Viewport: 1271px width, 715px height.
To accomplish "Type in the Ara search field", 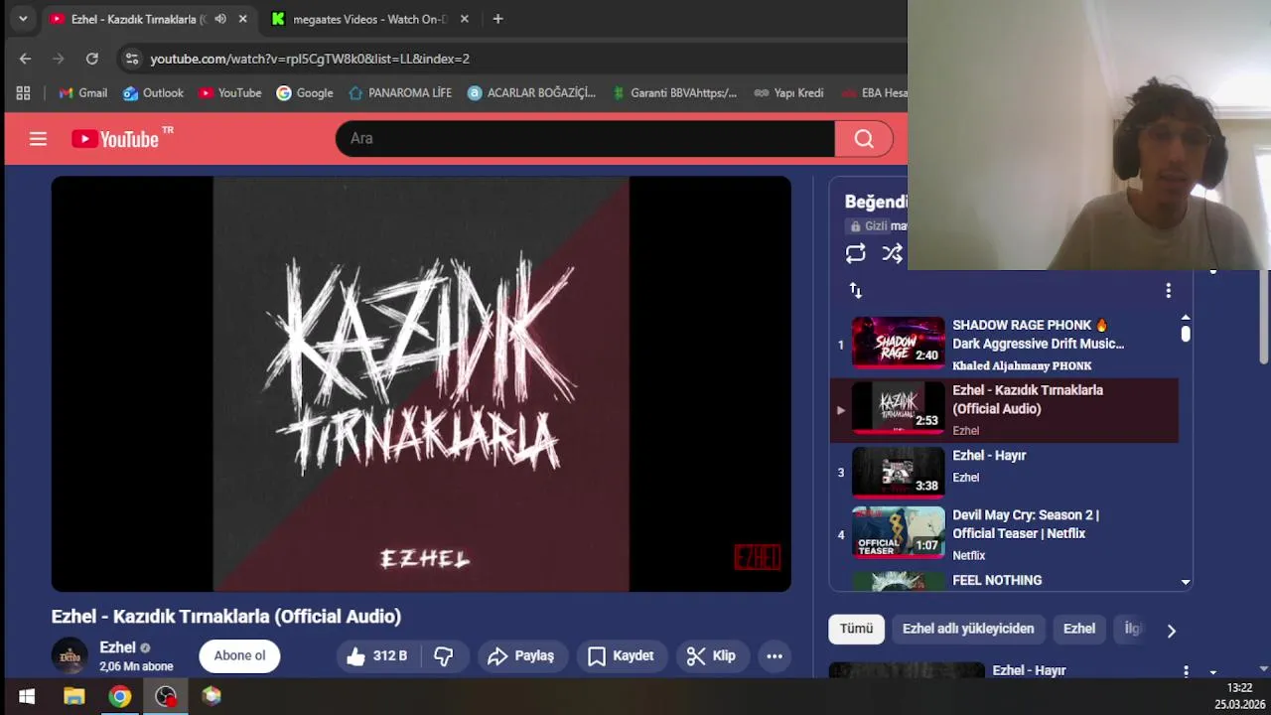I will tap(585, 139).
